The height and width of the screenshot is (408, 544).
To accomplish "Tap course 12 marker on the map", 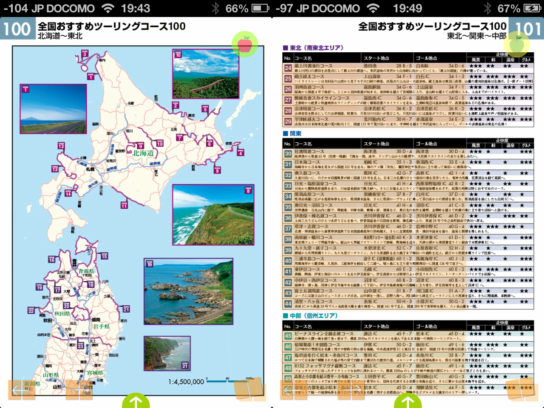I will coord(61,145).
